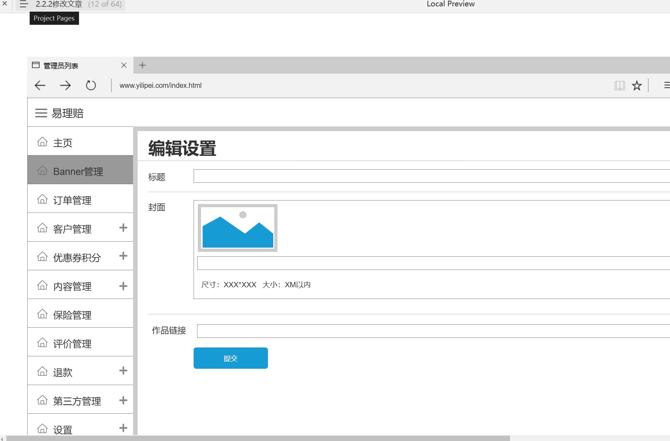The height and width of the screenshot is (441, 670).
Task: Click the home icon beside 内容管理
Action: pyautogui.click(x=42, y=285)
